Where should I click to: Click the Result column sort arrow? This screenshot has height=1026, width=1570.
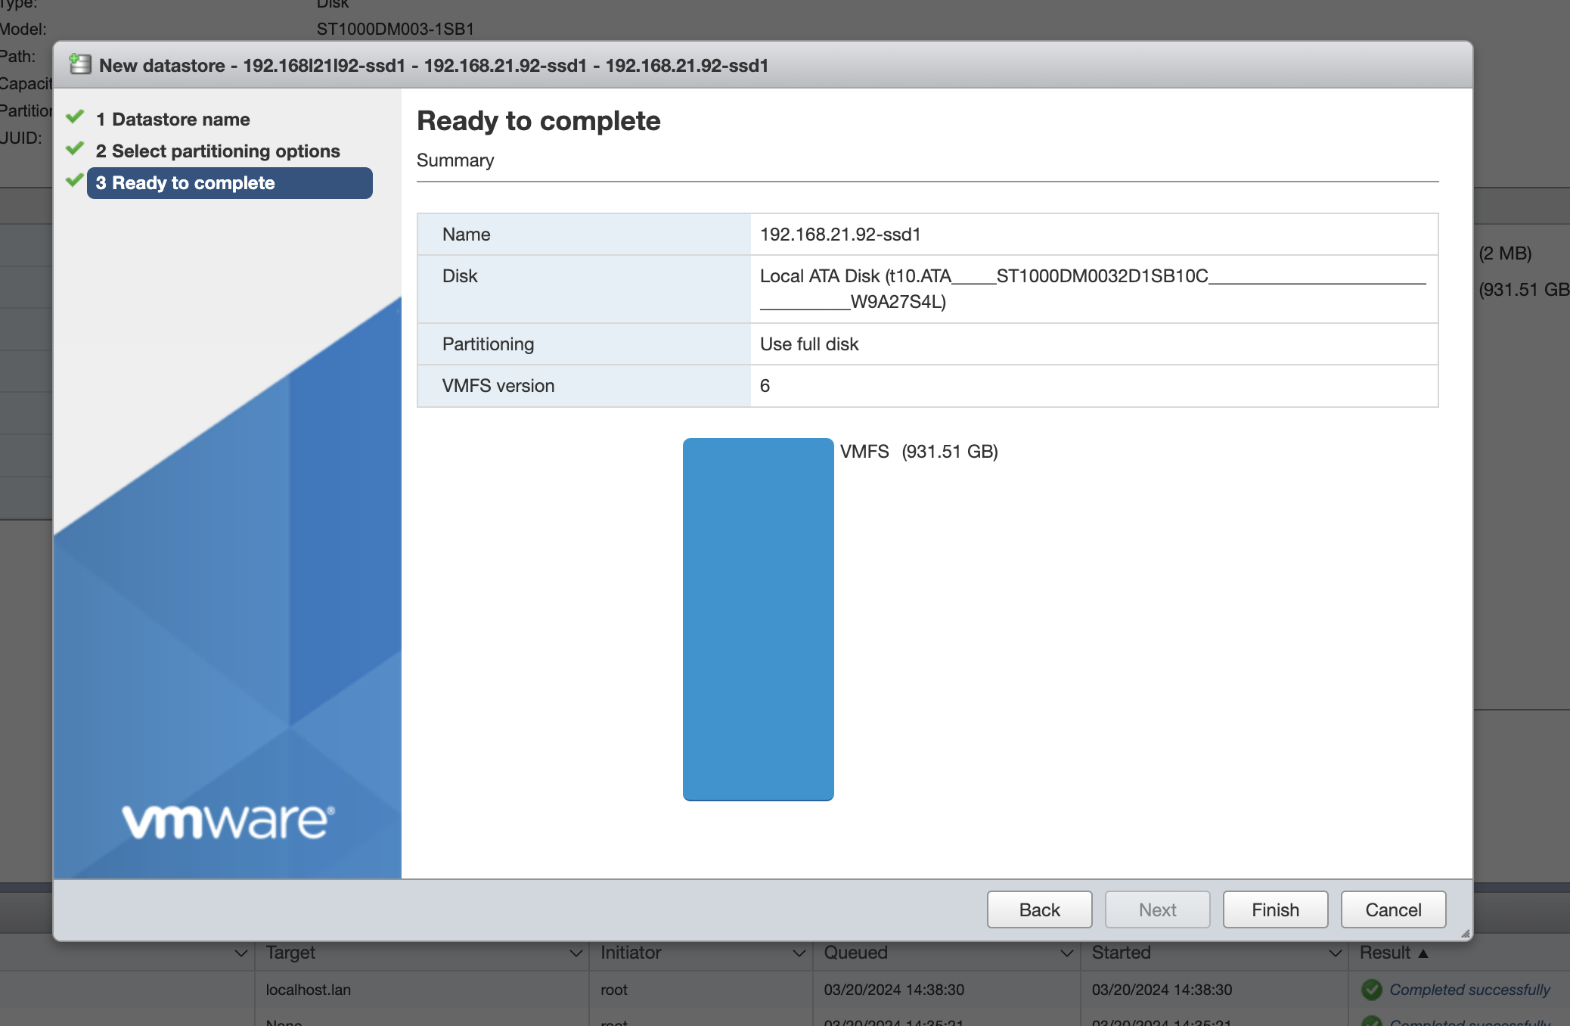(1423, 953)
